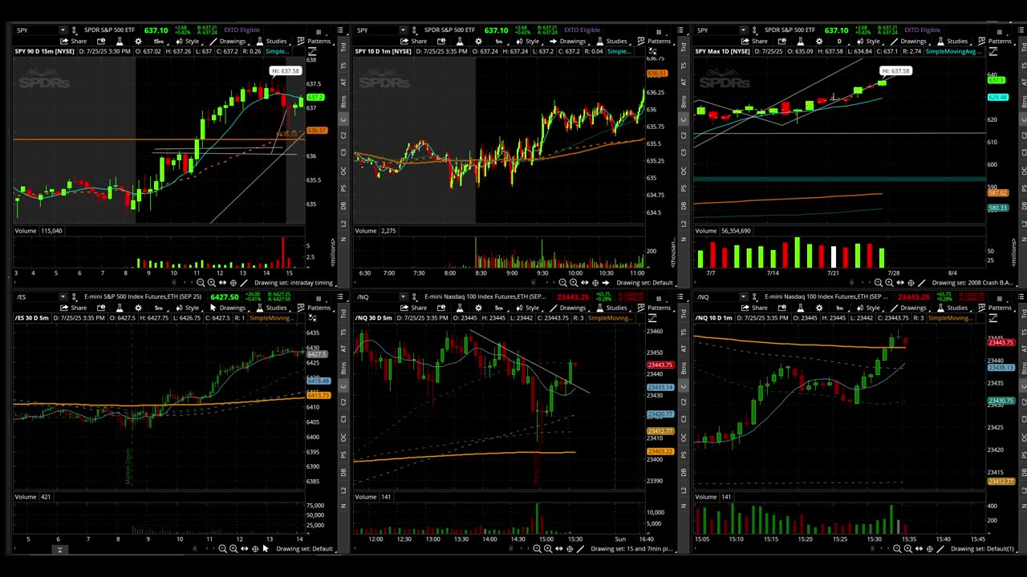Open 'Drawing set: 15 and 7min pi...' selector
Screen dimensions: 1027x577
pos(631,549)
